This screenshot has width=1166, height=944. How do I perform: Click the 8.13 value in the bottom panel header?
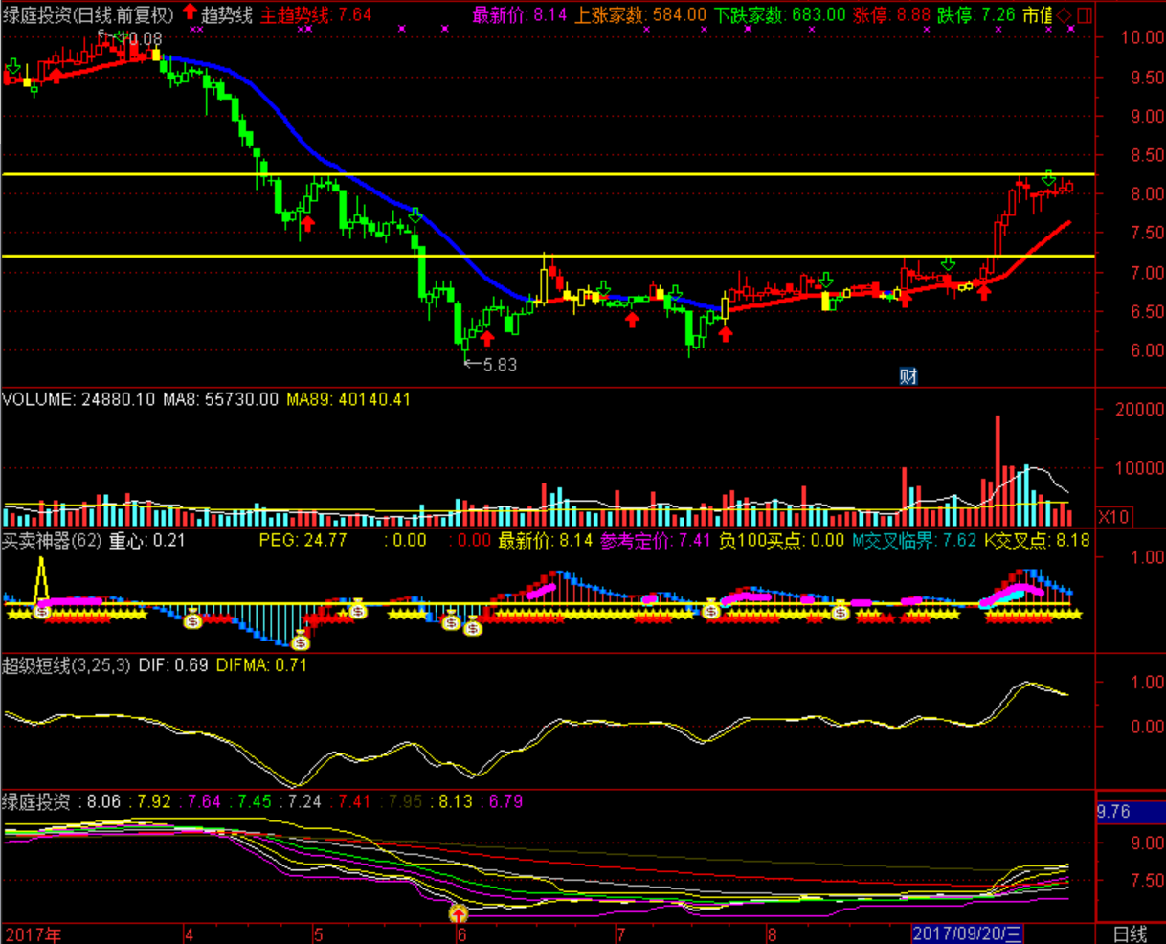coord(457,801)
